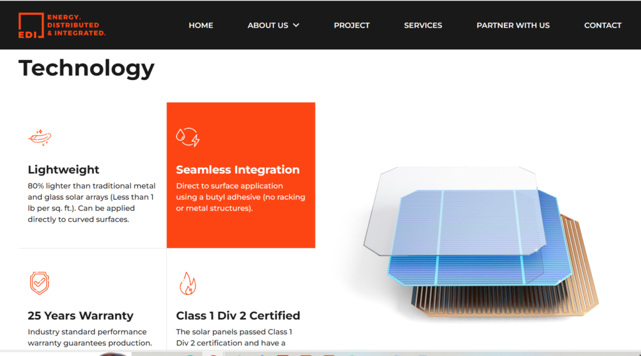Click the Class 1 Div 2 Certified heading
641x356 pixels.
pyautogui.click(x=238, y=315)
